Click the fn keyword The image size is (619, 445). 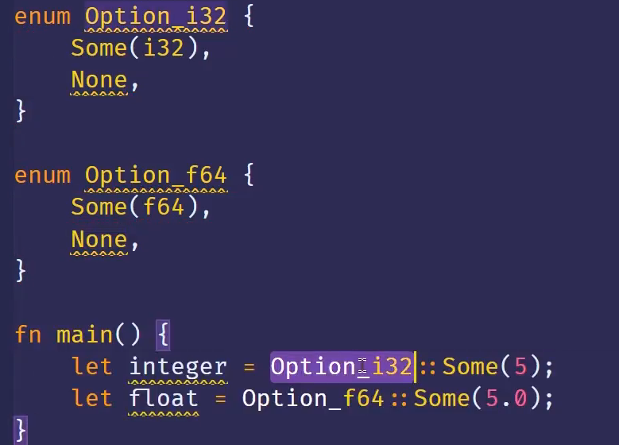[x=28, y=335]
